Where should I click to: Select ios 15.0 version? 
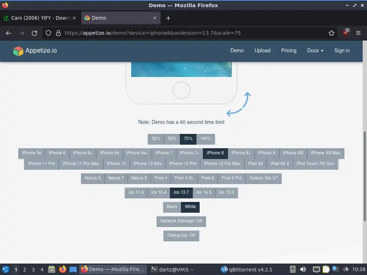[x=227, y=193]
